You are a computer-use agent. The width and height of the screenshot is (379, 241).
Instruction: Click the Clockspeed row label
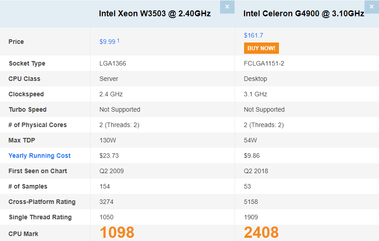(x=26, y=94)
